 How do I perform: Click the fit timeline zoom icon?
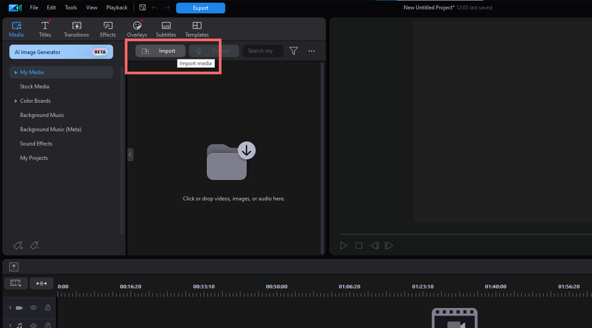pyautogui.click(x=42, y=283)
